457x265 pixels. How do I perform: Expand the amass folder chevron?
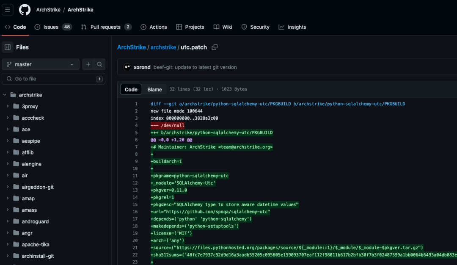click(8, 210)
